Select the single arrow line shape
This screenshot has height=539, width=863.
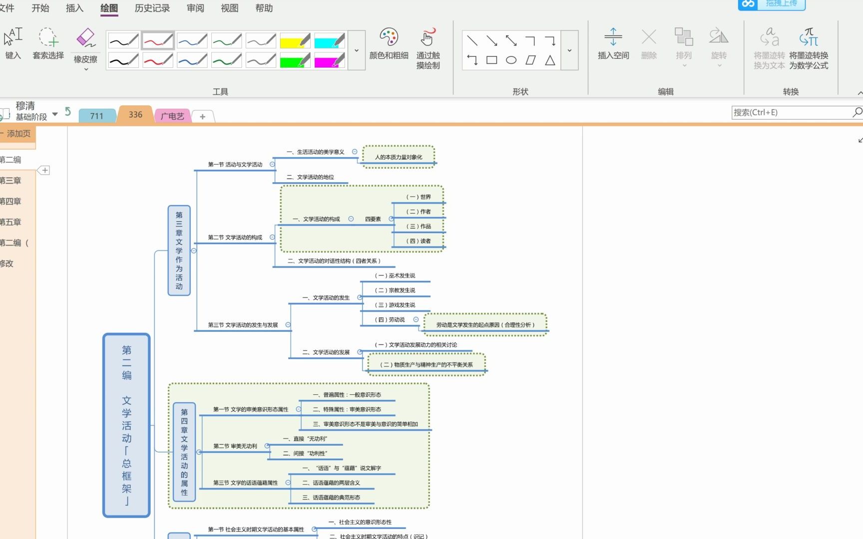click(491, 40)
